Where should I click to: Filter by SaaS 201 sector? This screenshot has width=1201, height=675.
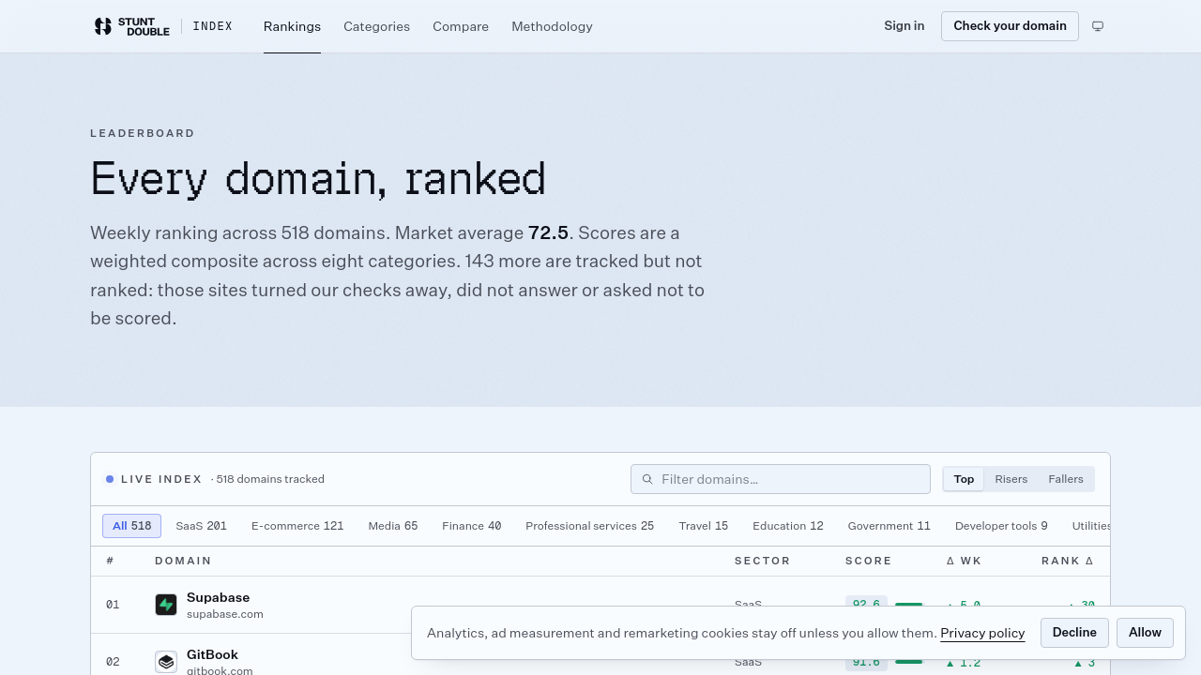(x=202, y=526)
